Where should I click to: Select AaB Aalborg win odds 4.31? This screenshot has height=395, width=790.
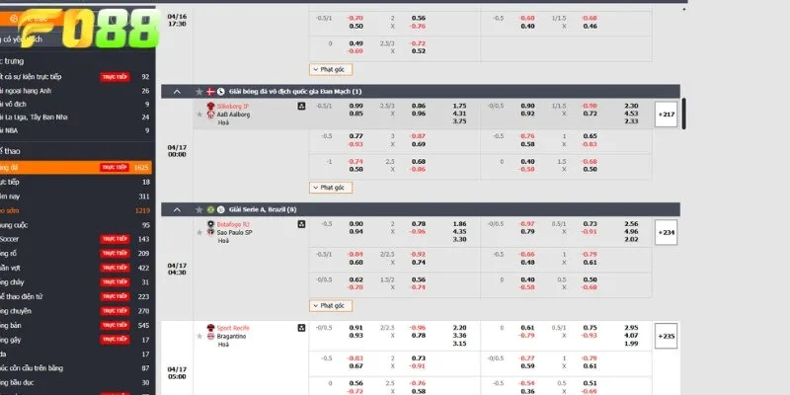point(459,114)
